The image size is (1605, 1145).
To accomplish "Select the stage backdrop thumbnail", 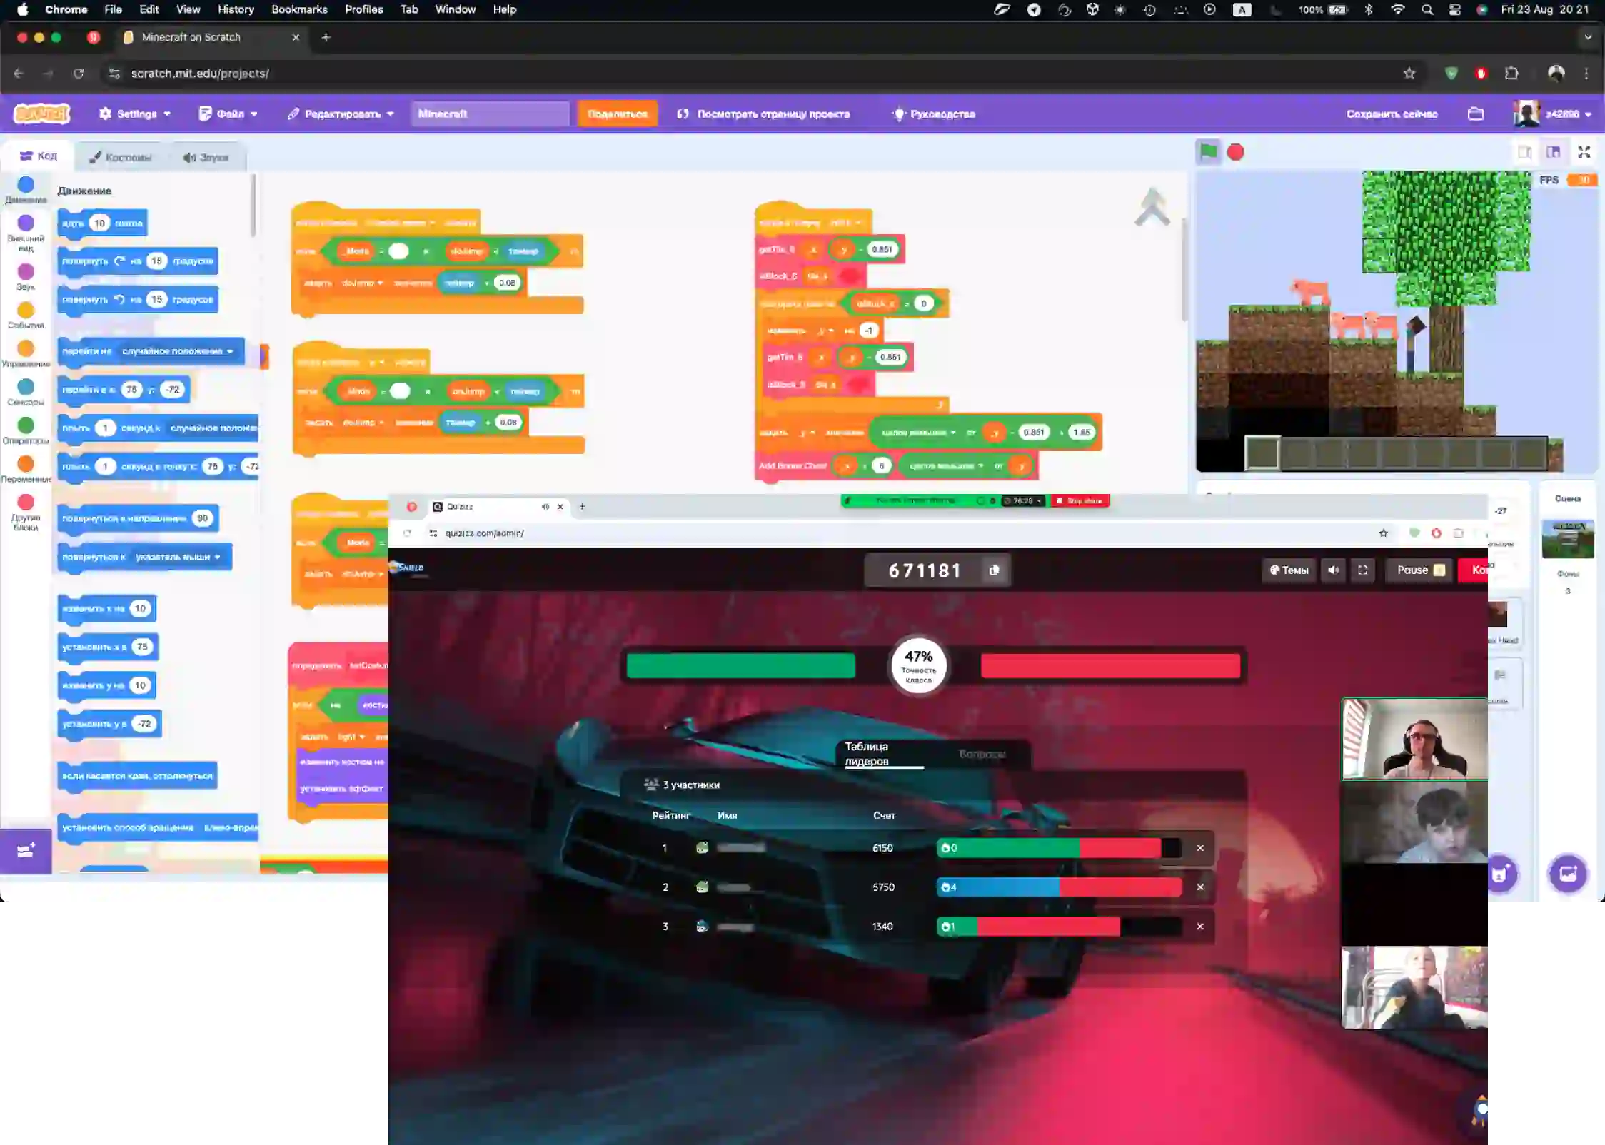I will pos(1567,540).
